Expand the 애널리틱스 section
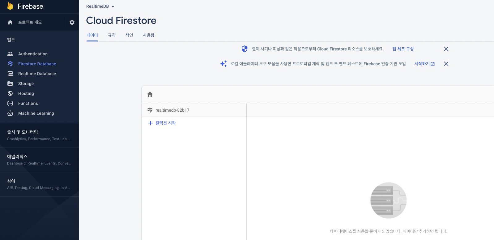494x240 pixels. point(39,160)
